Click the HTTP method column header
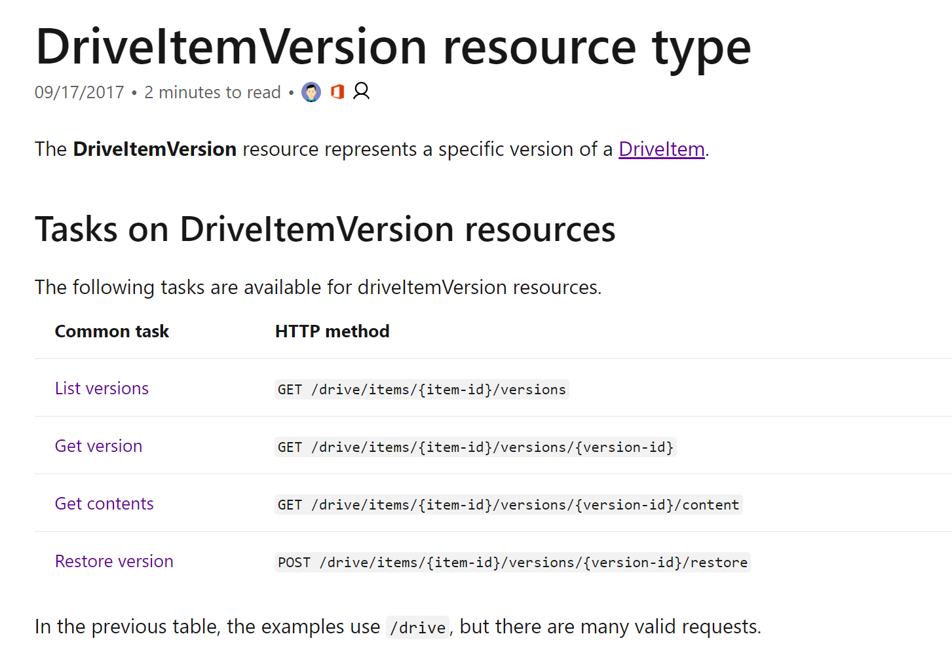The image size is (952, 670). tap(332, 331)
